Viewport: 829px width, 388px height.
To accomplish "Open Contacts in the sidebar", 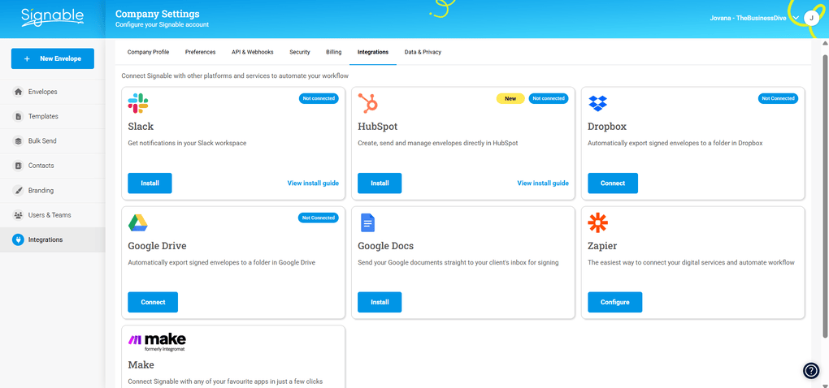I will tap(52, 166).
